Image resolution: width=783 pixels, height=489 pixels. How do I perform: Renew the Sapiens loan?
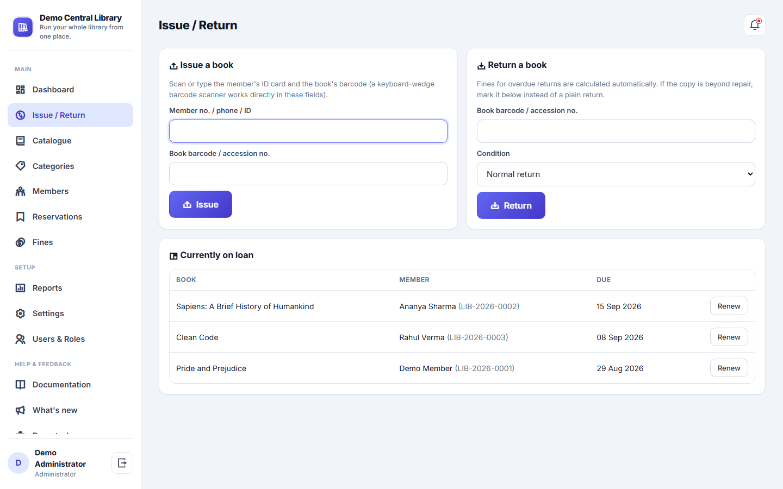(729, 306)
